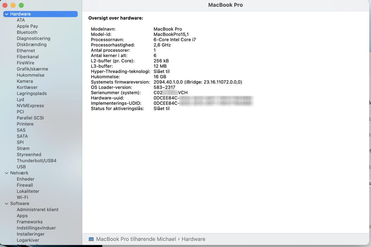Image resolution: width=371 pixels, height=247 pixels.
Task: Click the 'MacBookPro15,1' model-id value
Action: pos(171,34)
